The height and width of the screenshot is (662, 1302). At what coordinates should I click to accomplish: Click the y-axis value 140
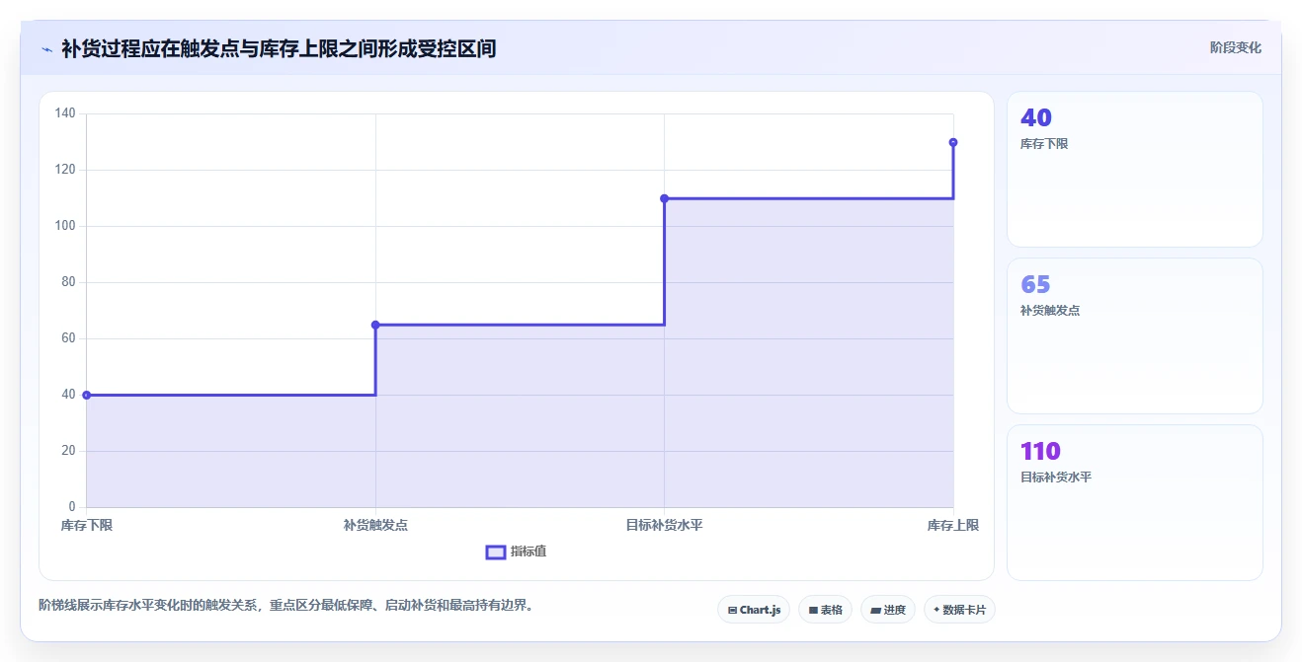[x=65, y=113]
